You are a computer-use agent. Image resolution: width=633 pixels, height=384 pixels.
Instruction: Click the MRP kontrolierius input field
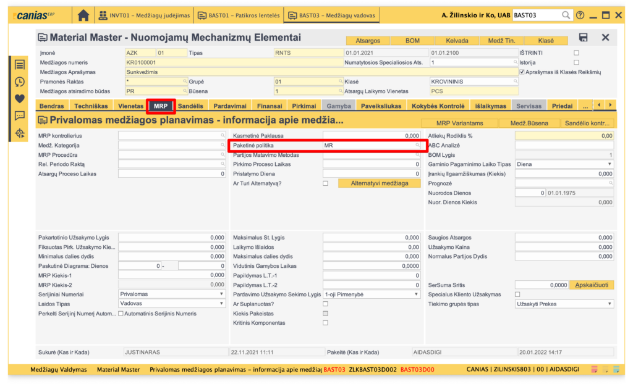[x=171, y=135]
